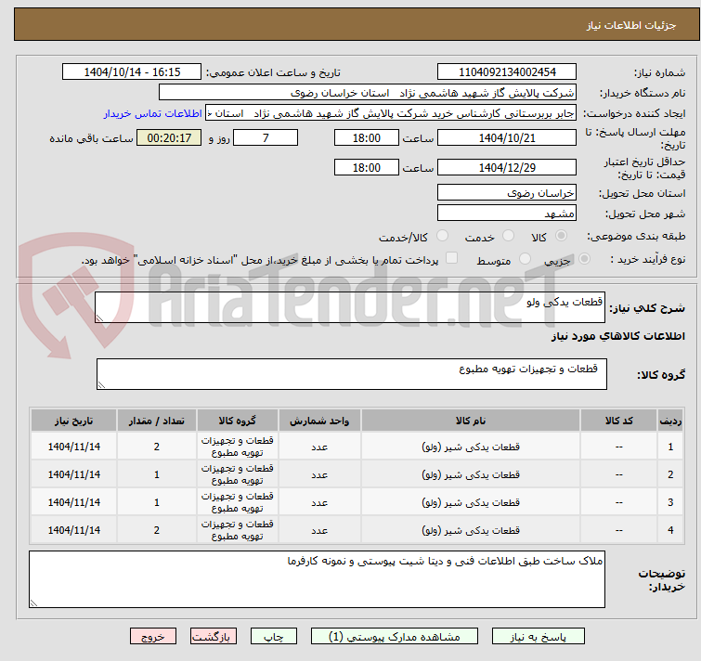The image size is (701, 661).
Task: Click the توضیحات خریدار text area
Action: tap(317, 579)
